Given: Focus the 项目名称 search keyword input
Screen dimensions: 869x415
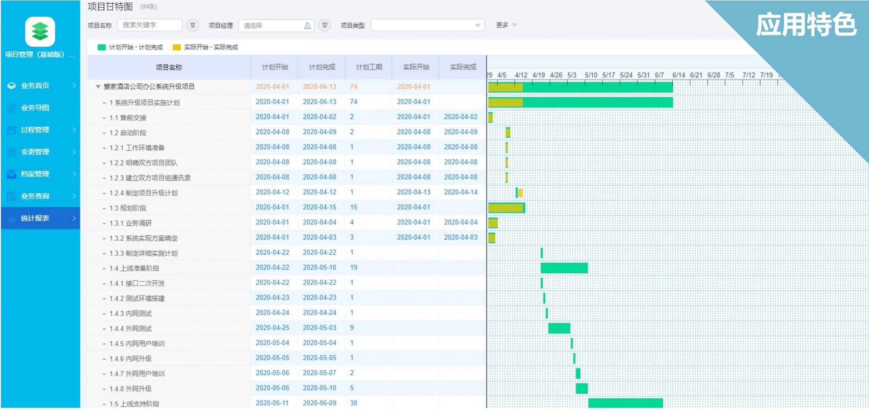Looking at the screenshot, I should [149, 25].
